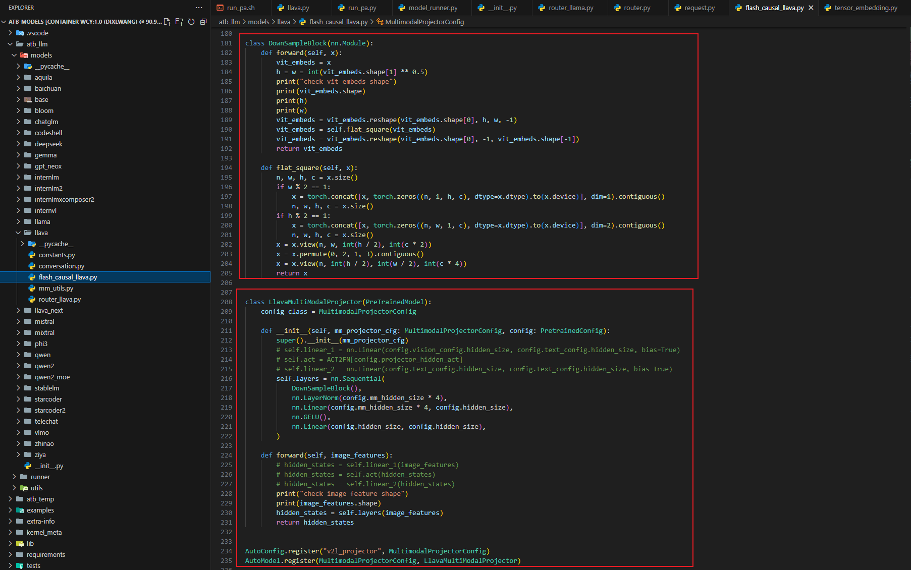911x570 pixels.
Task: Switch to router_llama.py tab
Action: tap(571, 8)
